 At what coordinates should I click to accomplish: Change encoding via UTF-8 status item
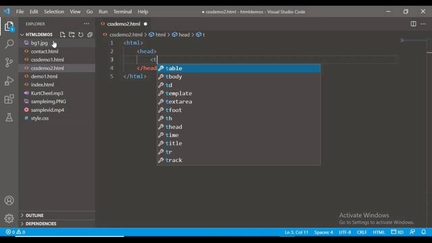(x=345, y=232)
